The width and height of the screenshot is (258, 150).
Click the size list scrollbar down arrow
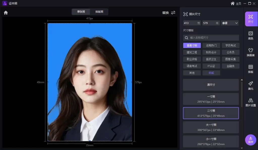click(x=242, y=148)
